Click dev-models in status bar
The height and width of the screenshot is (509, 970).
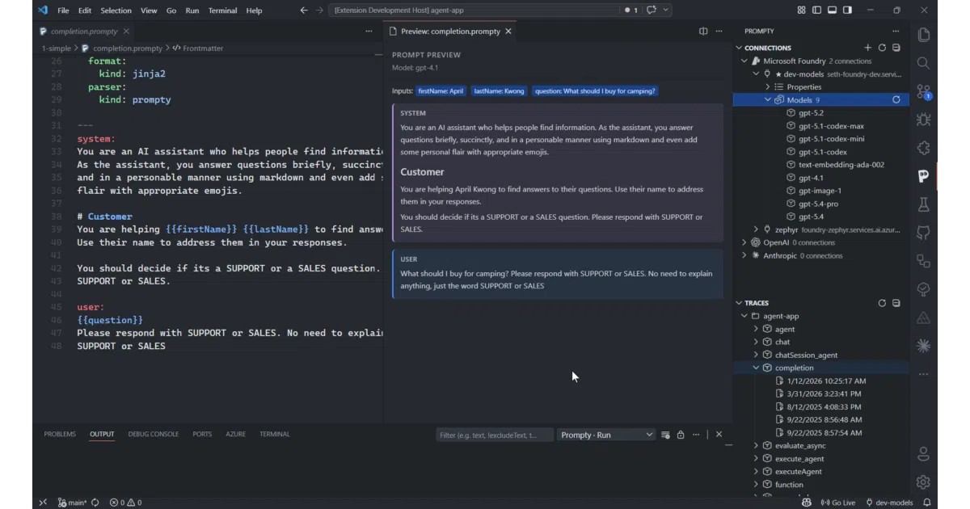pyautogui.click(x=889, y=503)
